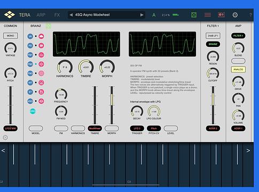Click the FILTER 1 cutoff modulation slider
The image size is (259, 192).
[213, 105]
